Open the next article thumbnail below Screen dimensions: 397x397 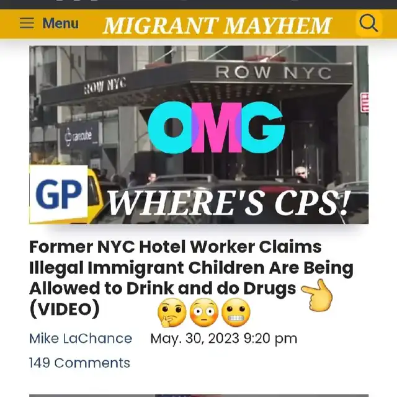click(x=198, y=396)
